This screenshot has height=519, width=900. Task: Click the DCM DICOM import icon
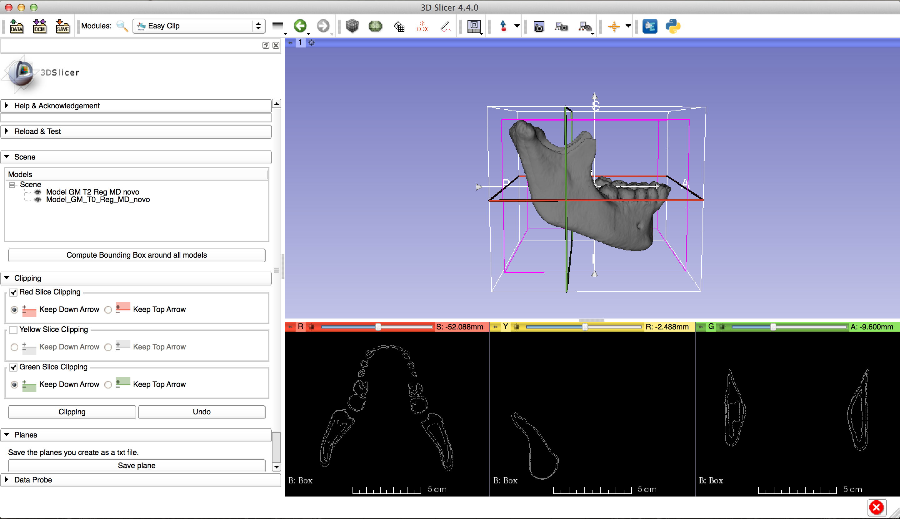pos(40,26)
